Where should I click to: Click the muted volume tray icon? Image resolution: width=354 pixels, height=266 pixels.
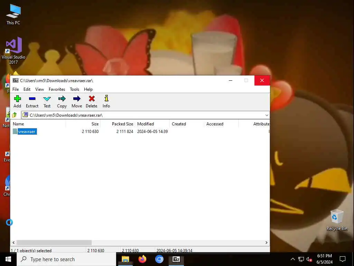(309, 259)
